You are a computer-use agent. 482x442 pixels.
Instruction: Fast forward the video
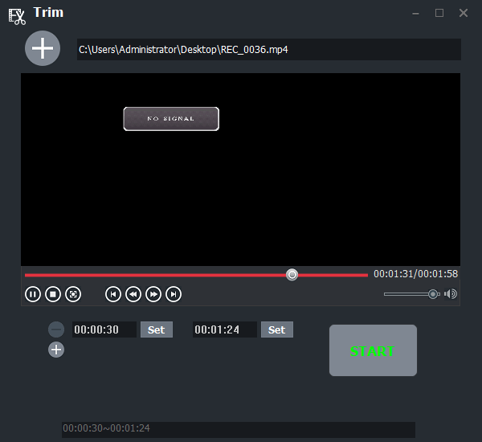(153, 294)
